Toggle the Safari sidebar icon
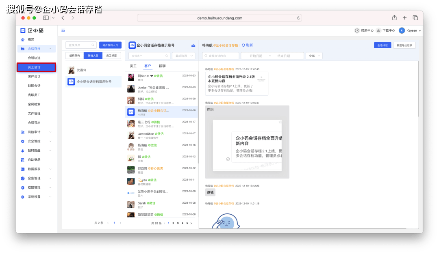 [x=46, y=18]
